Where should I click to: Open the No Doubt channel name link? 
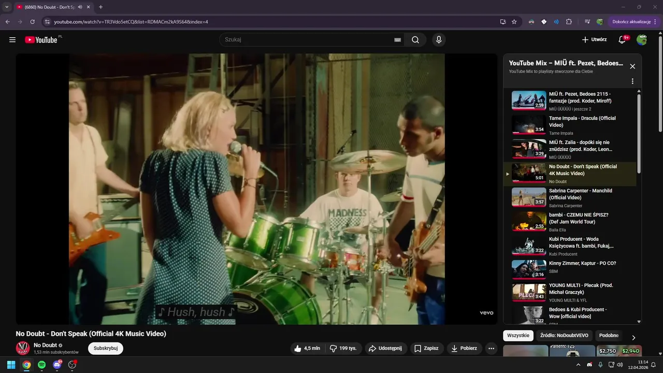(45, 345)
